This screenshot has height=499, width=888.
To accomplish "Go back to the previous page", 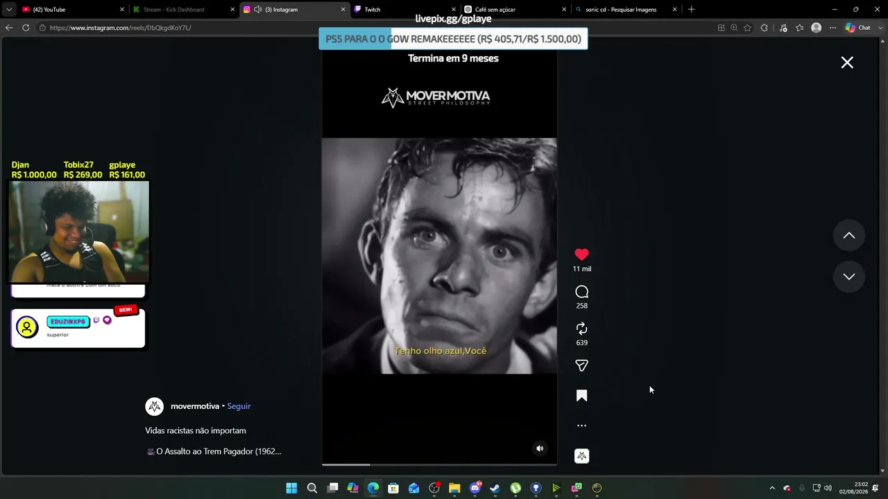I will pos(9,28).
